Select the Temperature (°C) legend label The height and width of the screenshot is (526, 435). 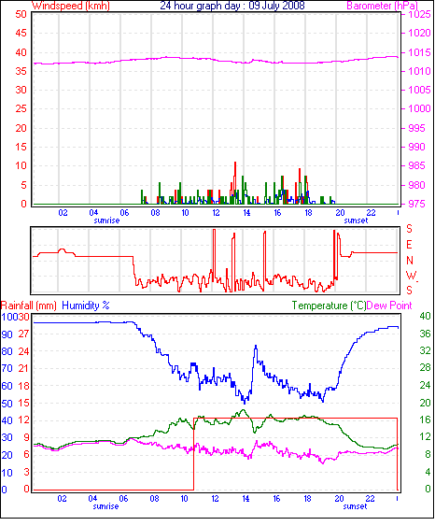pyautogui.click(x=329, y=306)
